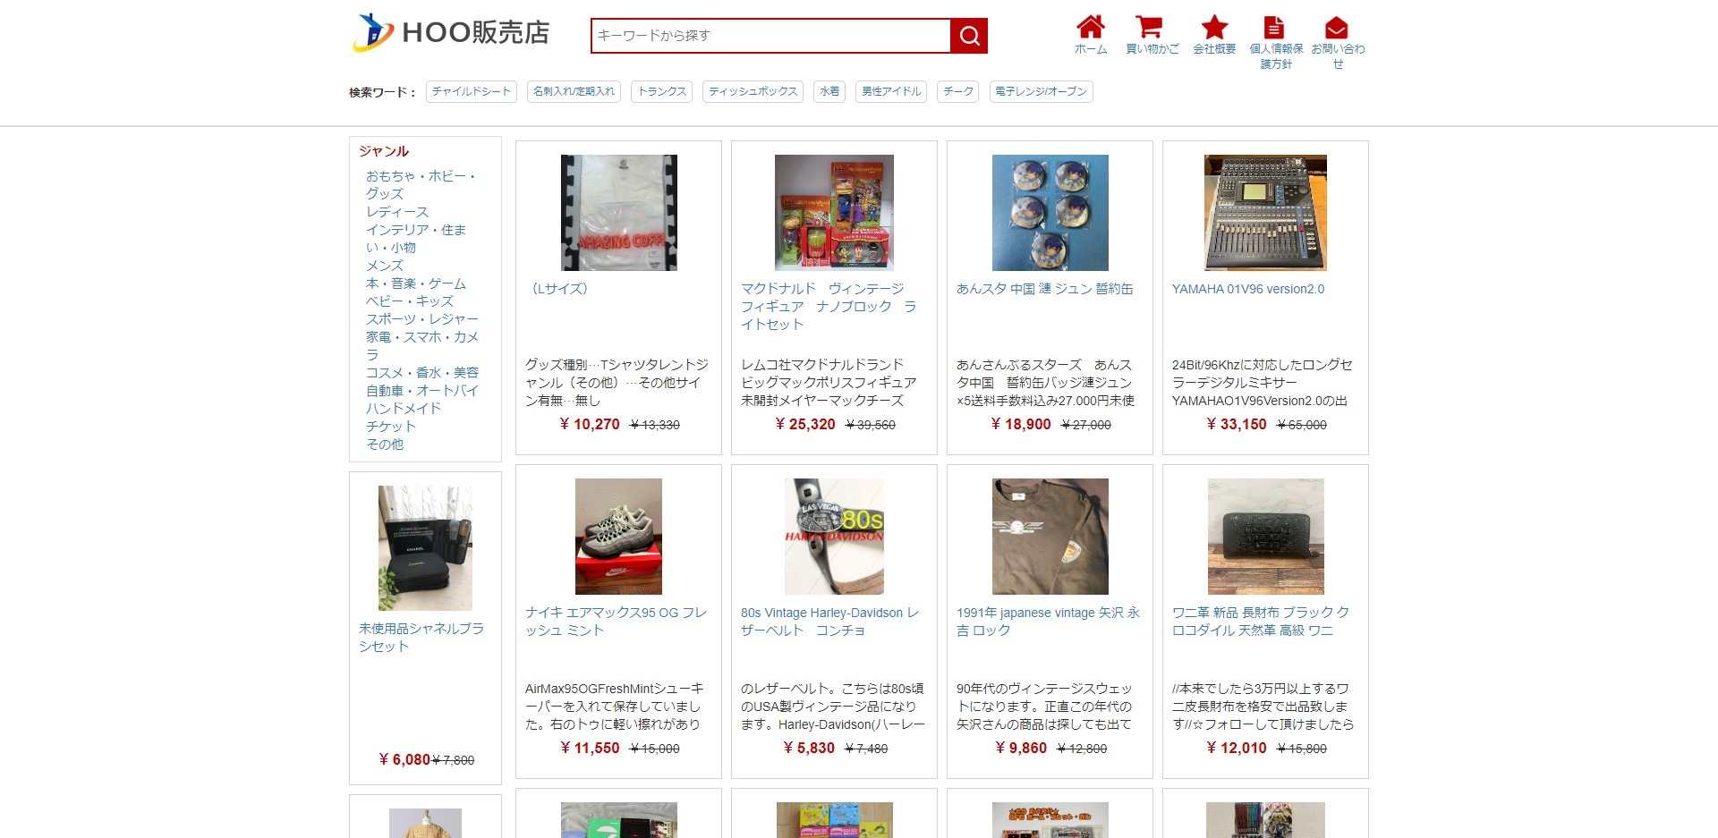Select the チャイルドシート search keyword tag
The image size is (1718, 838).
(472, 91)
